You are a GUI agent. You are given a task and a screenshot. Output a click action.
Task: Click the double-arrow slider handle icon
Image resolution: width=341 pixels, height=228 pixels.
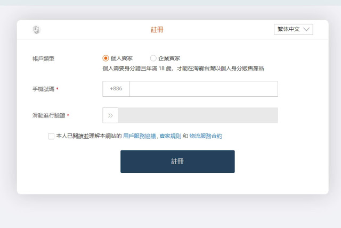pos(110,115)
